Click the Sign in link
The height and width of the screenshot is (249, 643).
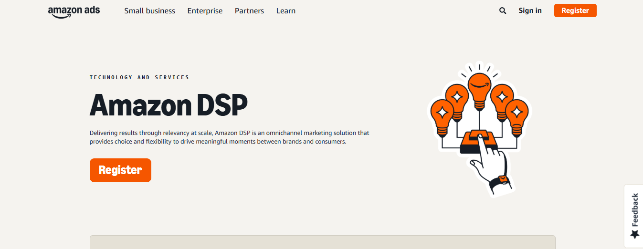click(530, 10)
